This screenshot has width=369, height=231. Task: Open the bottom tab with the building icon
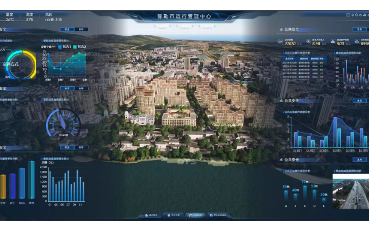coord(152,215)
